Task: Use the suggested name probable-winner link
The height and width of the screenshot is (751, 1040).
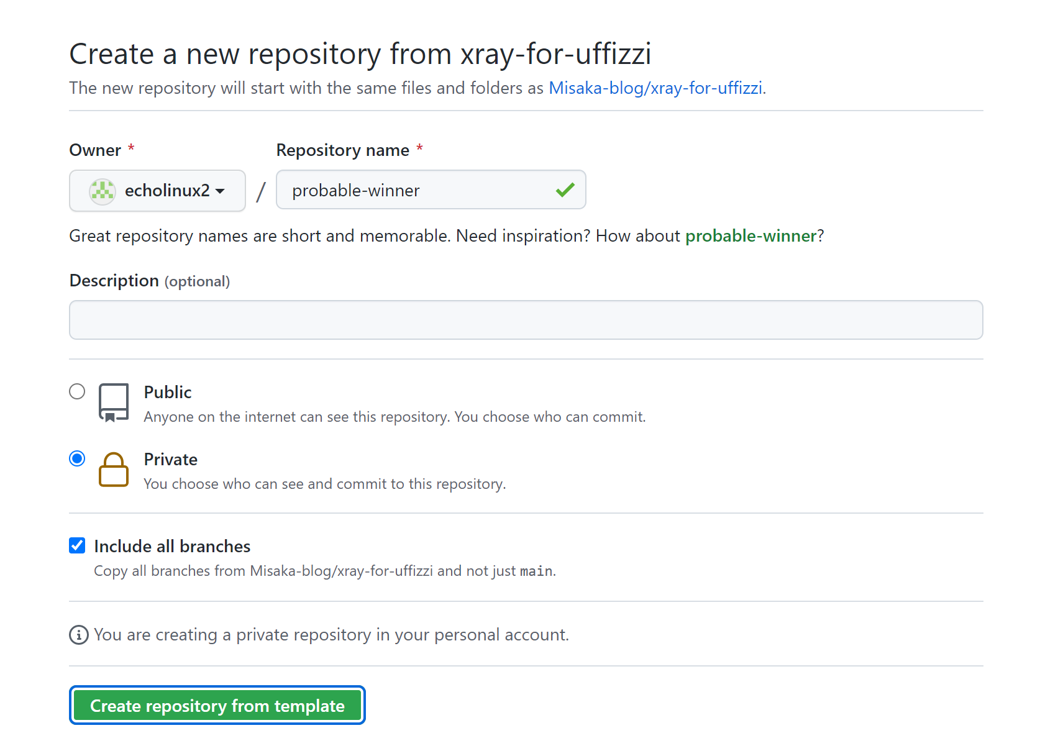Action: 750,236
